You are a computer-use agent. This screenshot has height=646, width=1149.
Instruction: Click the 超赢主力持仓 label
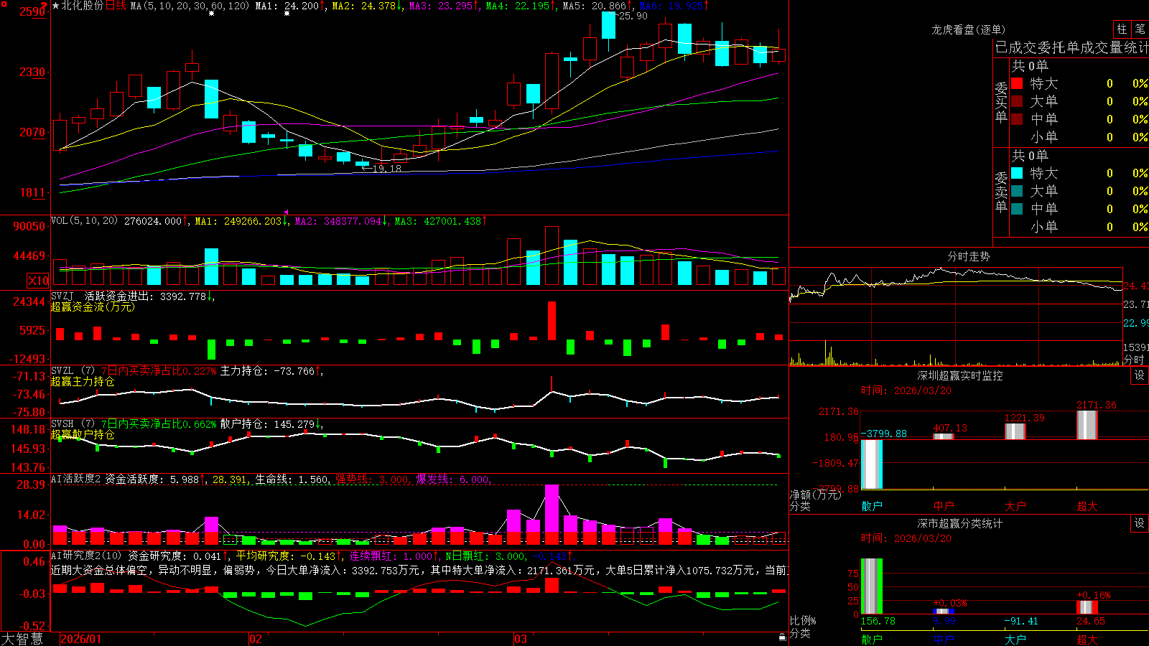click(83, 381)
